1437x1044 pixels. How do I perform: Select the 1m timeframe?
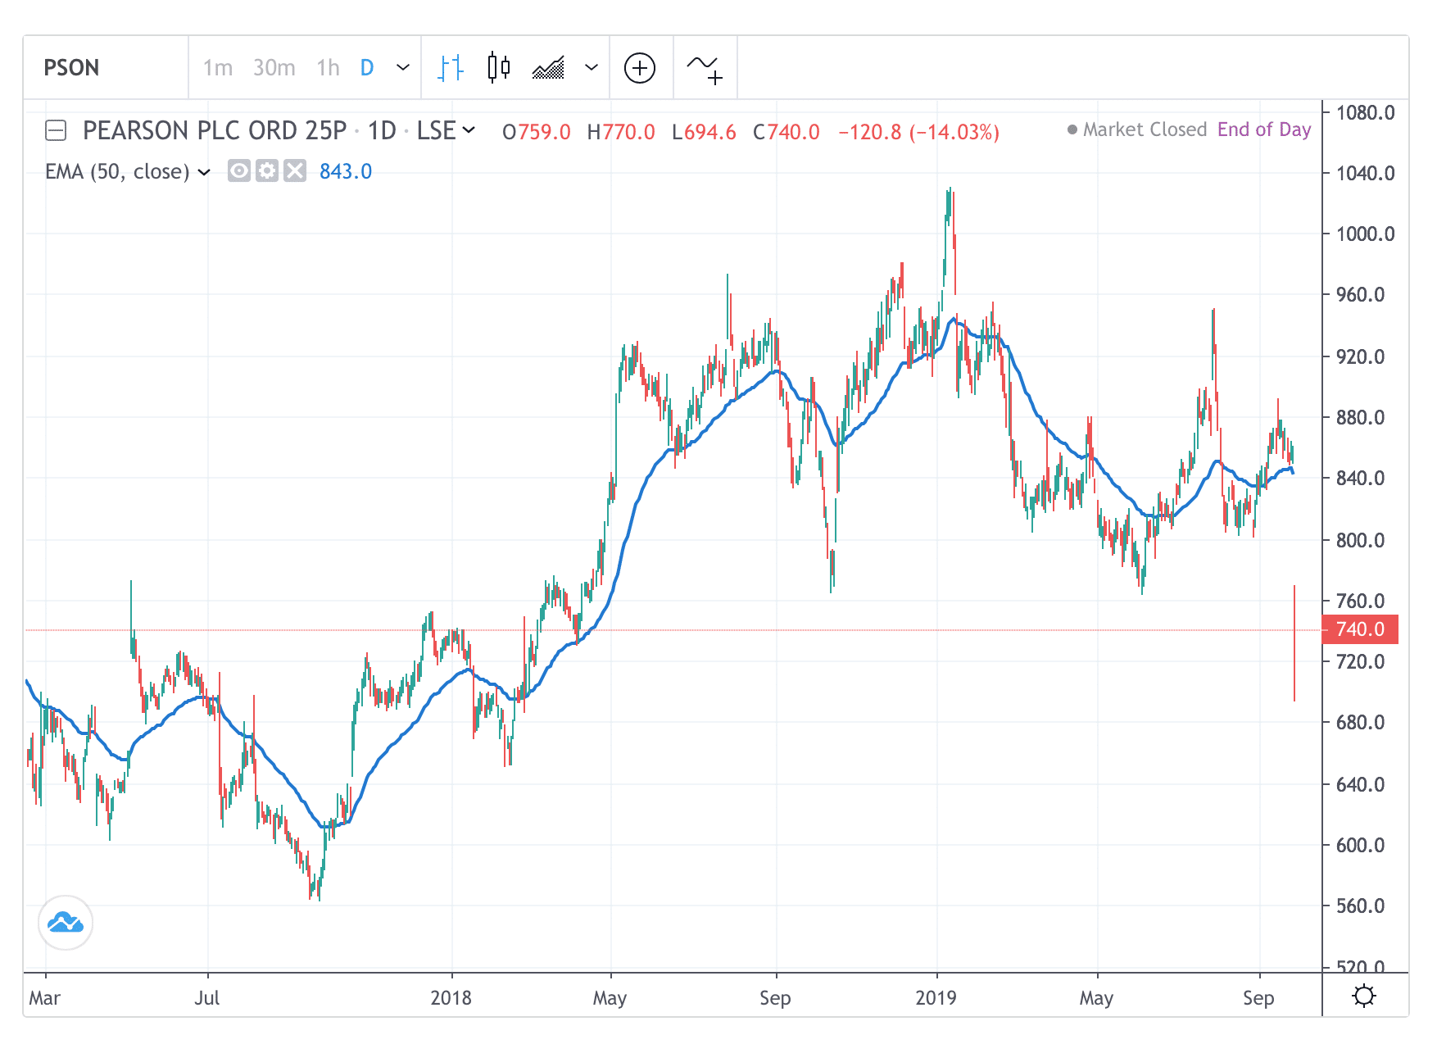click(218, 67)
